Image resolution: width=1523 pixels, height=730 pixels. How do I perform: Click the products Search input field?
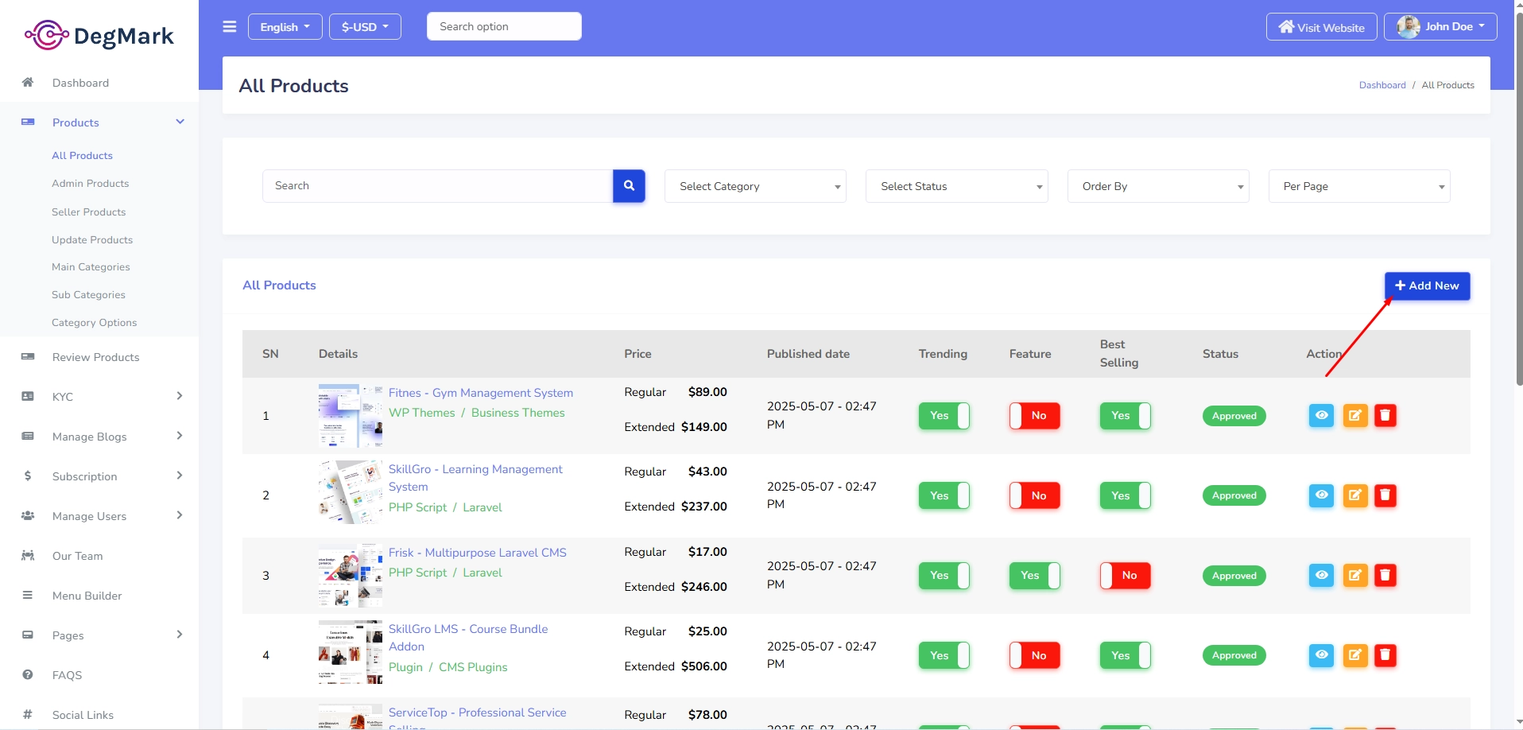[x=438, y=185]
